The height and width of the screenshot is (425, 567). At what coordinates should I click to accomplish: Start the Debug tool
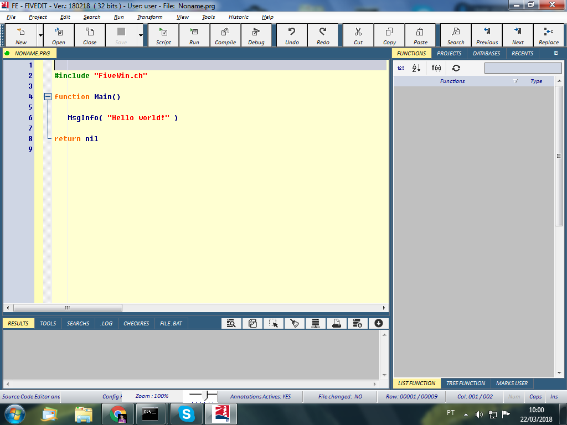(x=256, y=35)
